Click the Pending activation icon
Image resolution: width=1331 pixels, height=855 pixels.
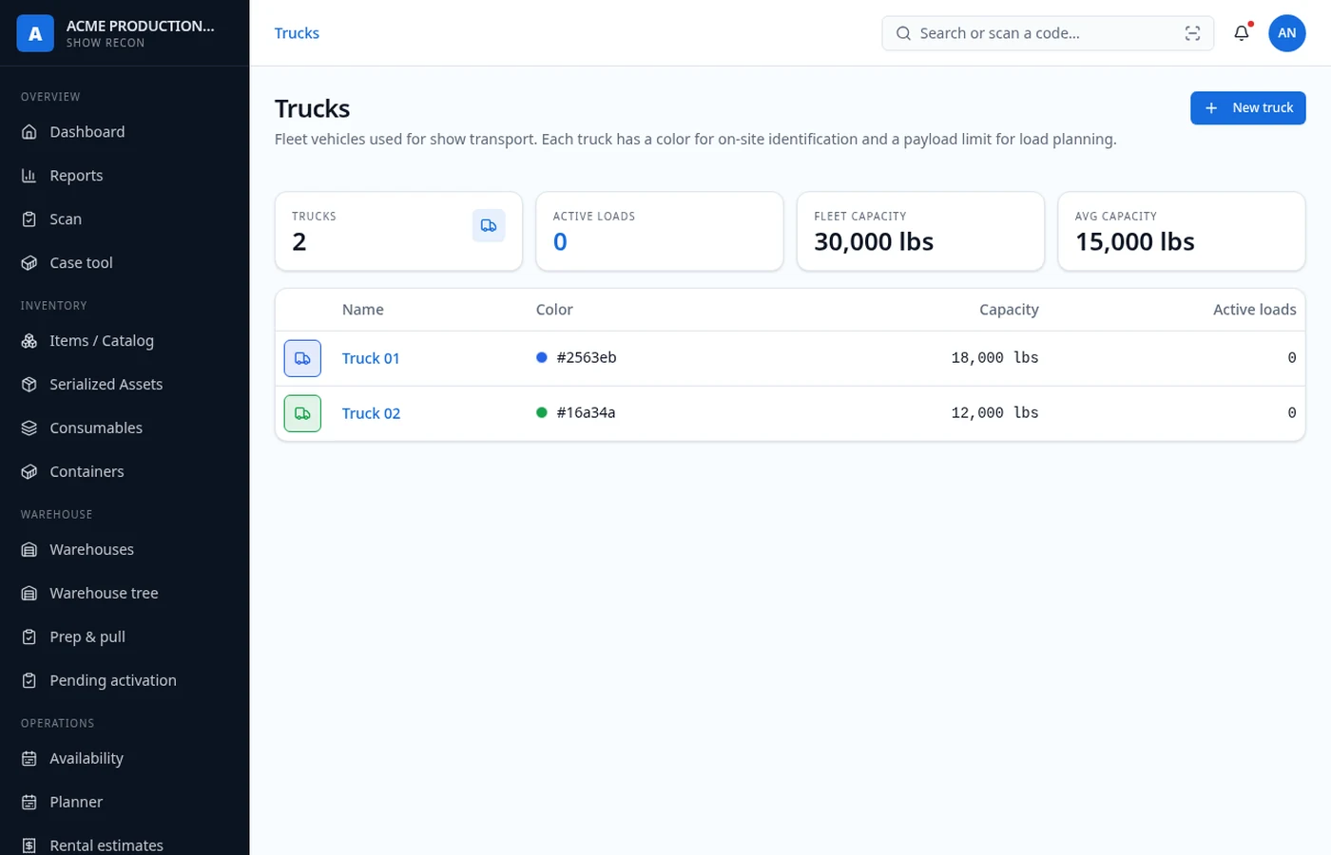[x=29, y=681]
